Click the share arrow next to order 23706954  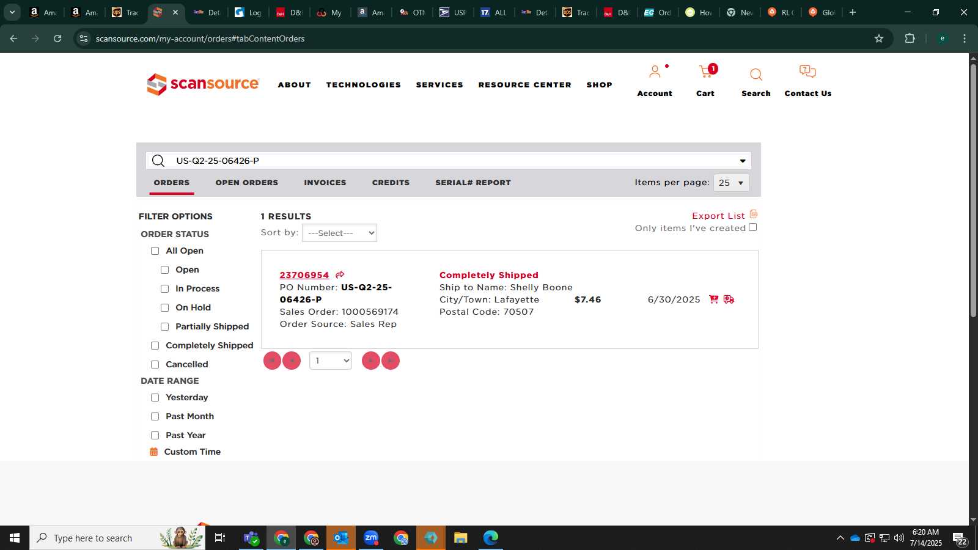click(340, 275)
